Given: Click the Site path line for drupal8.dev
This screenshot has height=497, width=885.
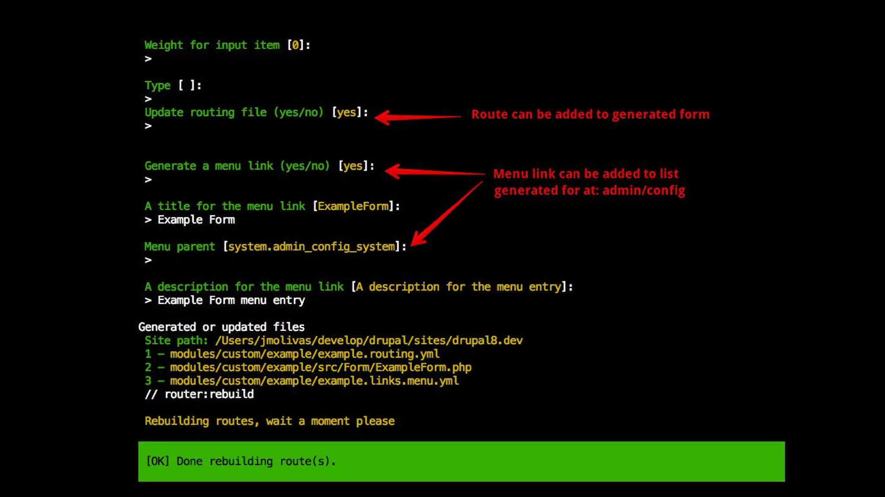Looking at the screenshot, I should pos(333,340).
